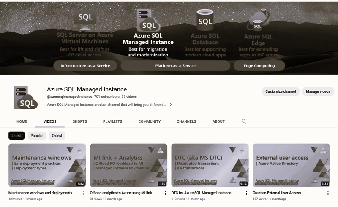Click the channel name heading 'Azure SQL Managed Instance'
The height and width of the screenshot is (207, 338).
point(87,89)
